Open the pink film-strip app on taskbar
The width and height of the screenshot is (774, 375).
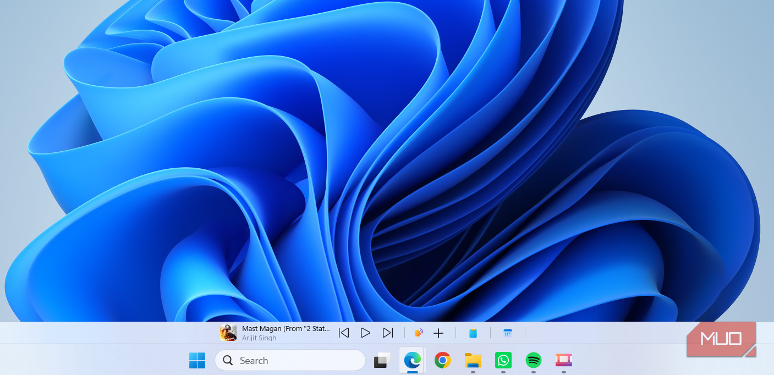(564, 361)
